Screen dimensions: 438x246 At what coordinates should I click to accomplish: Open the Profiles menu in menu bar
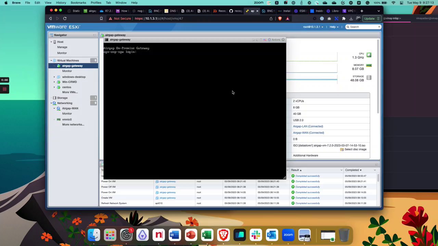tap(96, 3)
